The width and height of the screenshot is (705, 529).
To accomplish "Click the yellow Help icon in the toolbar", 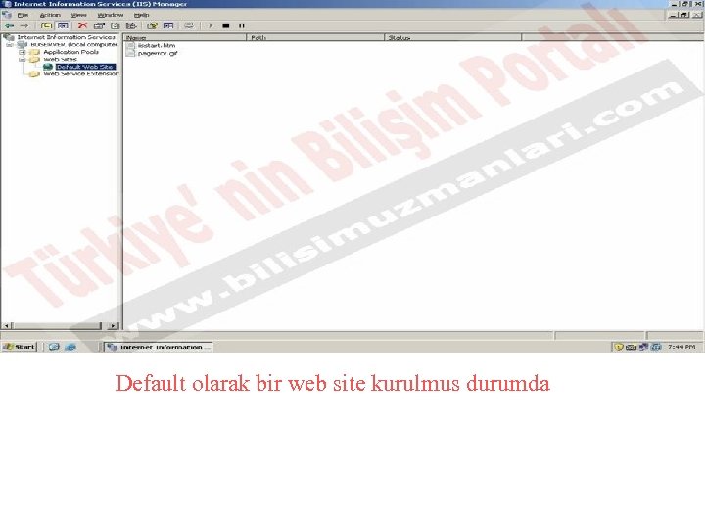I will (152, 26).
